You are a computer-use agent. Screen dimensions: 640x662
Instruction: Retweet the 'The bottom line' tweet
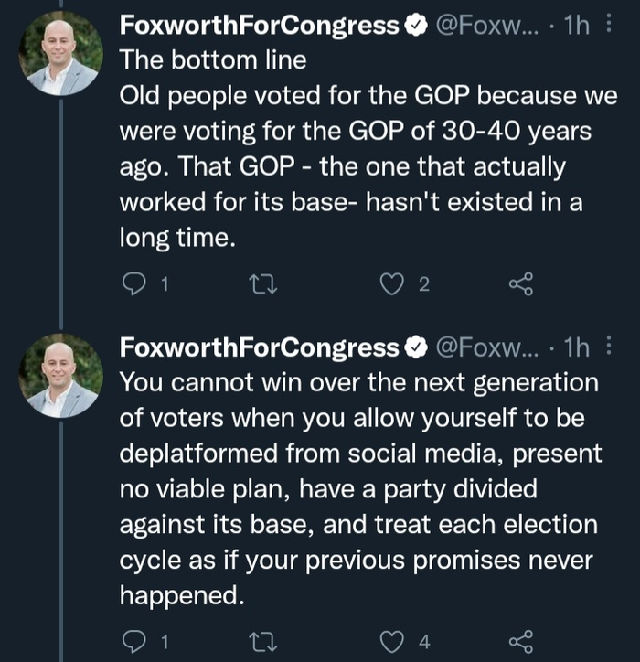261,285
